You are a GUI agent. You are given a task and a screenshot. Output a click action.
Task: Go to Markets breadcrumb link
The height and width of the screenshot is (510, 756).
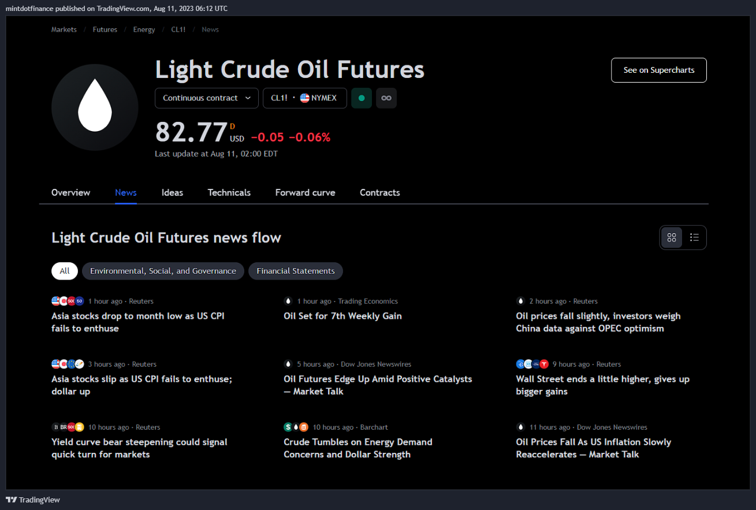pos(64,29)
